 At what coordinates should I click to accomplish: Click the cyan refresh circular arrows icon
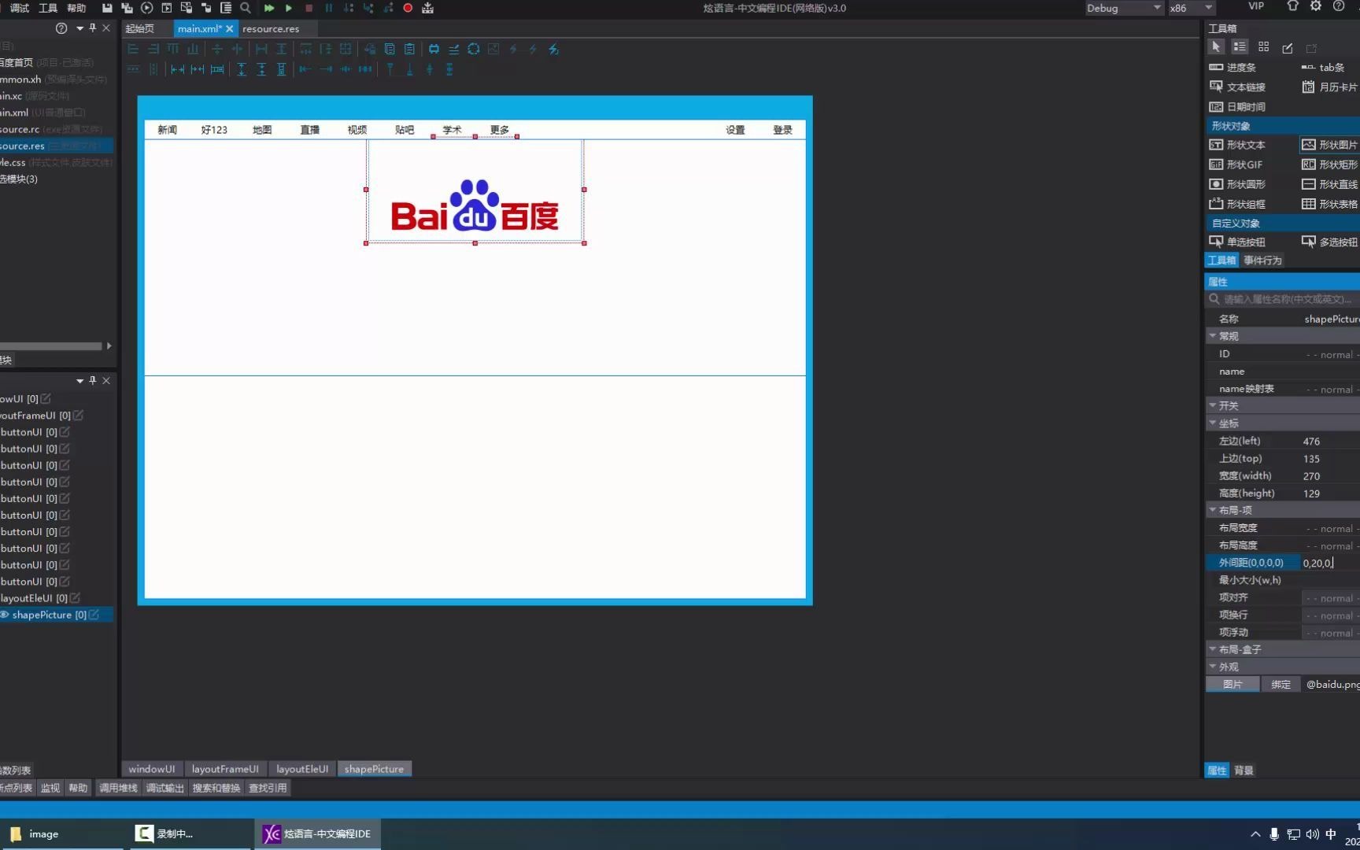(x=474, y=49)
